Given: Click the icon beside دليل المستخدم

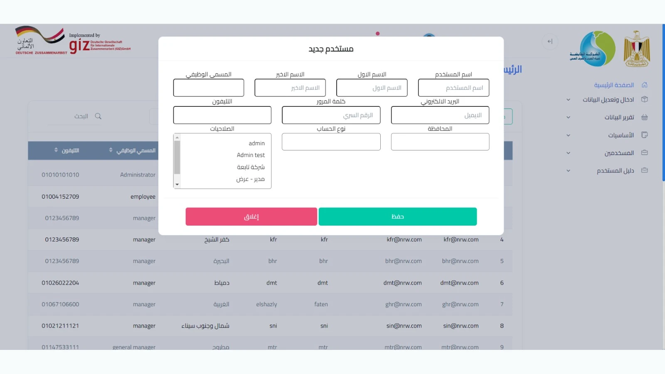Looking at the screenshot, I should pos(645,170).
